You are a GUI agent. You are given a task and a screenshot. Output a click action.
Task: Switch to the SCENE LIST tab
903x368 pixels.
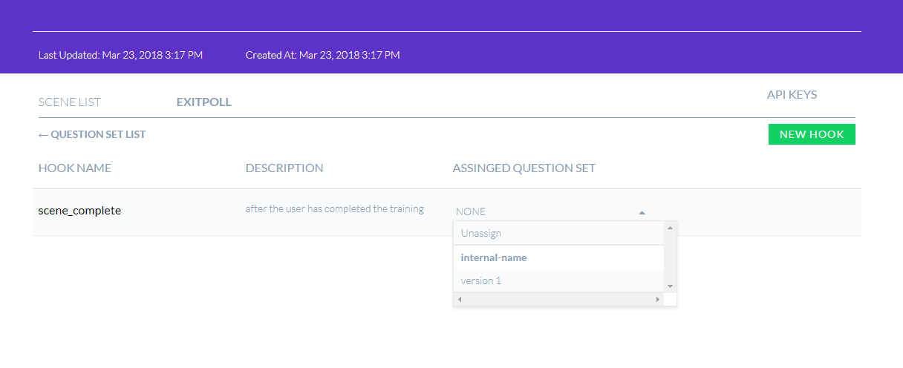click(70, 102)
